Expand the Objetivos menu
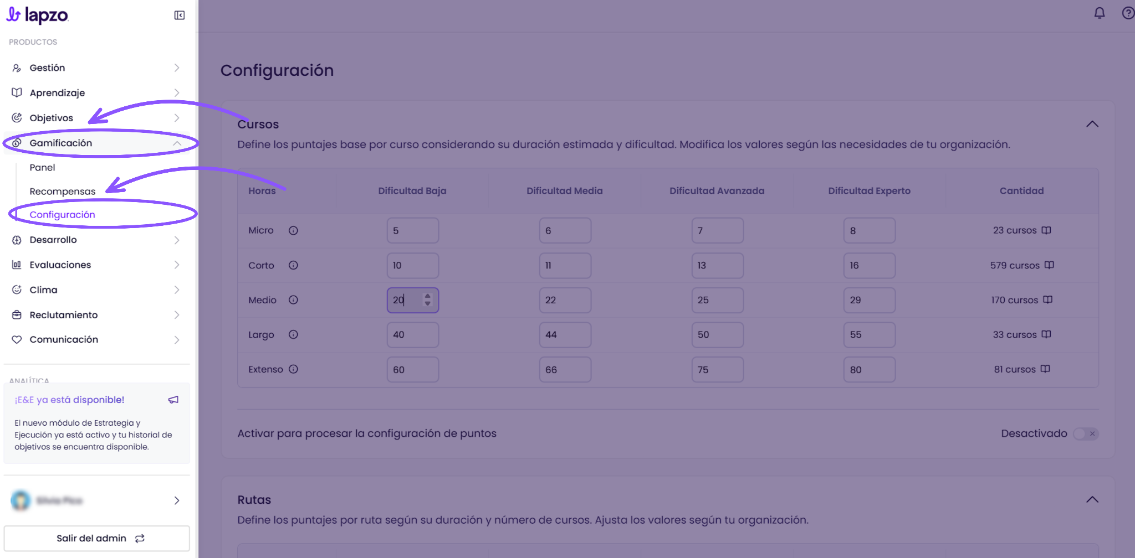The image size is (1135, 558). coord(96,118)
